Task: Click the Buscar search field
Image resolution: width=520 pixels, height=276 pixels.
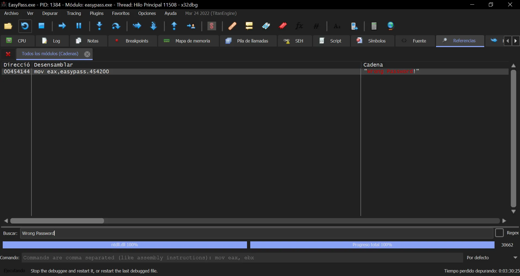Action: pos(256,233)
